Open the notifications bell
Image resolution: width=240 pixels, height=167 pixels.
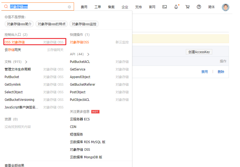[x=176, y=7]
